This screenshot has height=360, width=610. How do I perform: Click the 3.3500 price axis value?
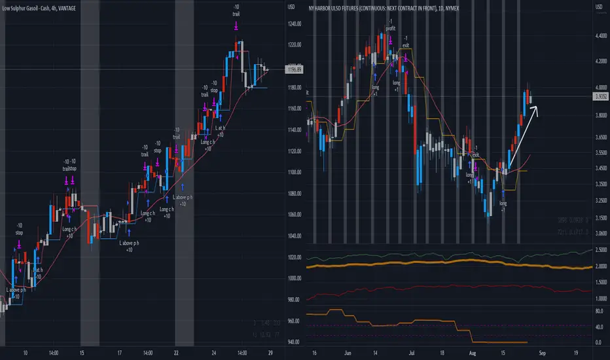tap(601, 184)
